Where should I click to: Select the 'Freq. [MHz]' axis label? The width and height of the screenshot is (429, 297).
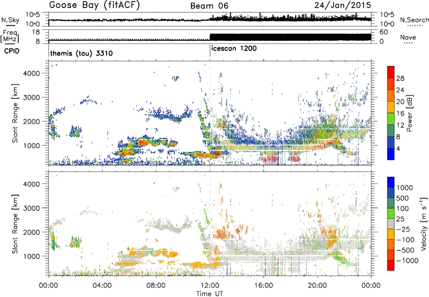coord(10,36)
